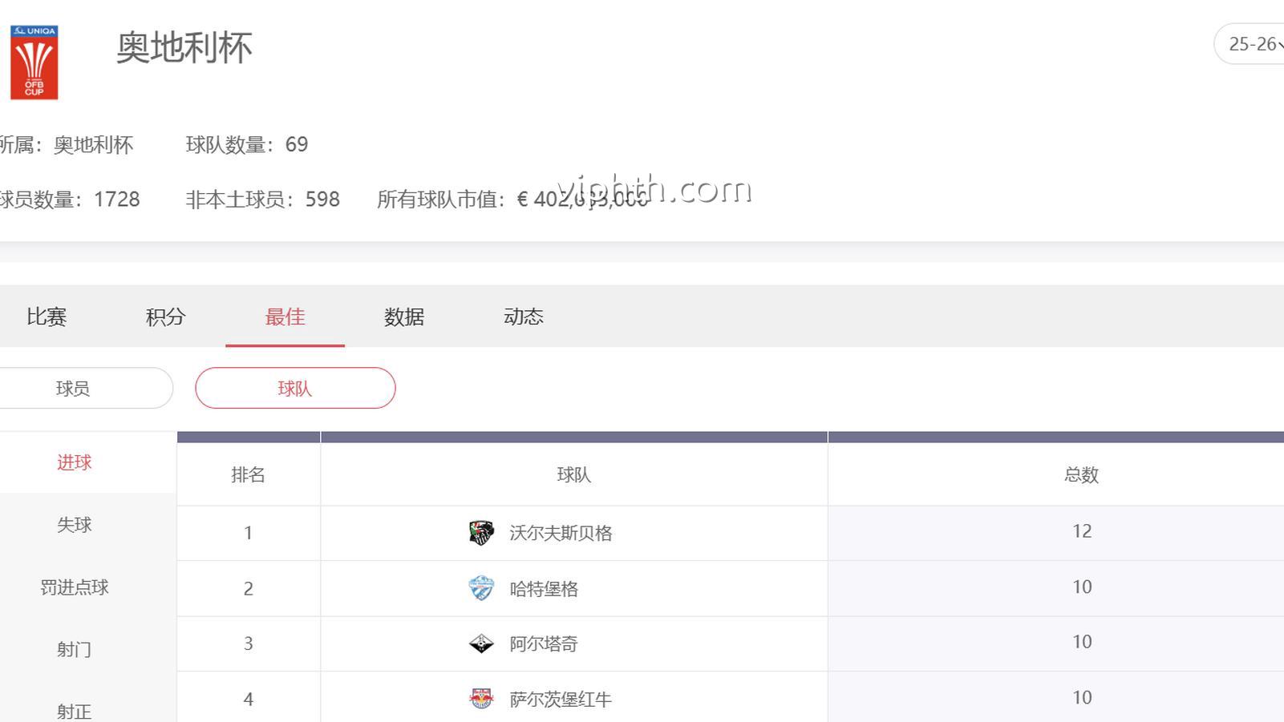This screenshot has width=1284, height=722.
Task: Toggle to 球员 player rankings
Action: tap(73, 389)
